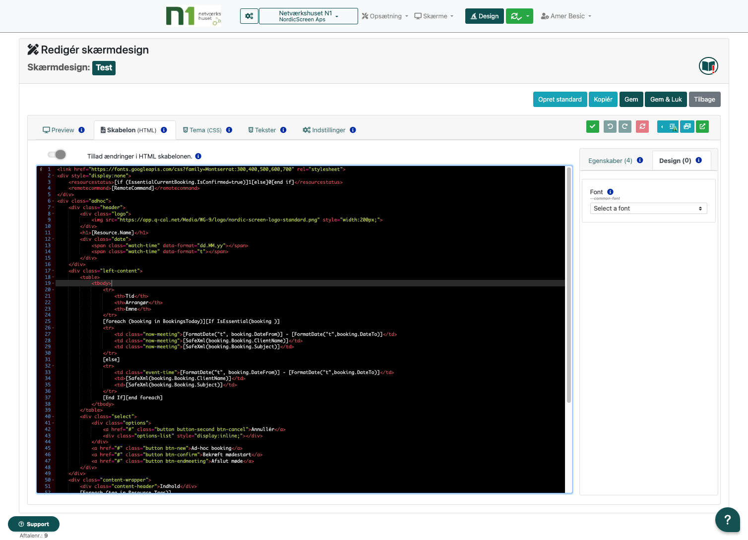
Task: Open the Skærme menu
Action: coord(434,16)
